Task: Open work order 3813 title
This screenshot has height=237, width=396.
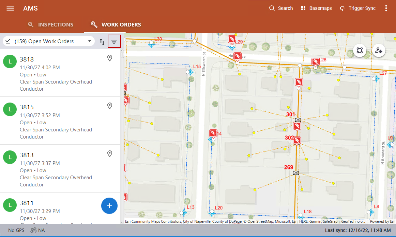Action: coord(27,155)
